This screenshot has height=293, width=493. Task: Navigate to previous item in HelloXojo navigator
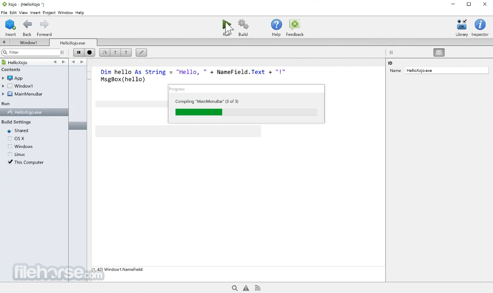(x=55, y=62)
